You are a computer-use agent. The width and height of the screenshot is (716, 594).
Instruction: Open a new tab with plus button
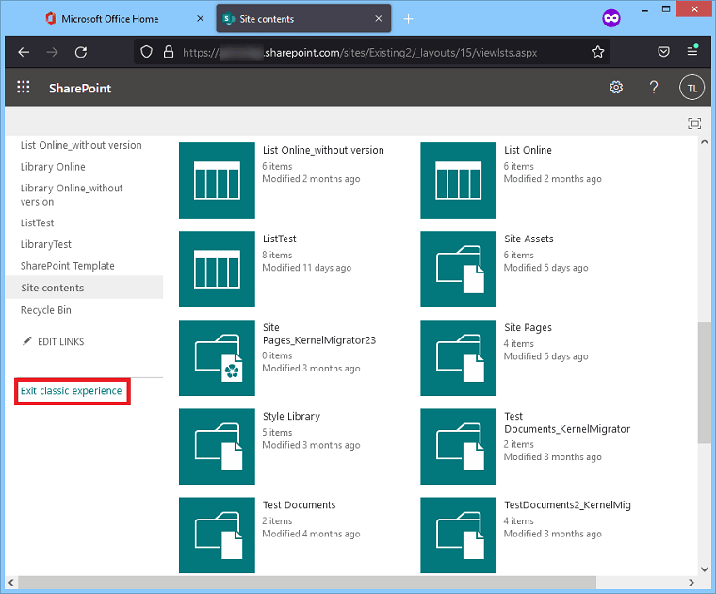pyautogui.click(x=408, y=19)
